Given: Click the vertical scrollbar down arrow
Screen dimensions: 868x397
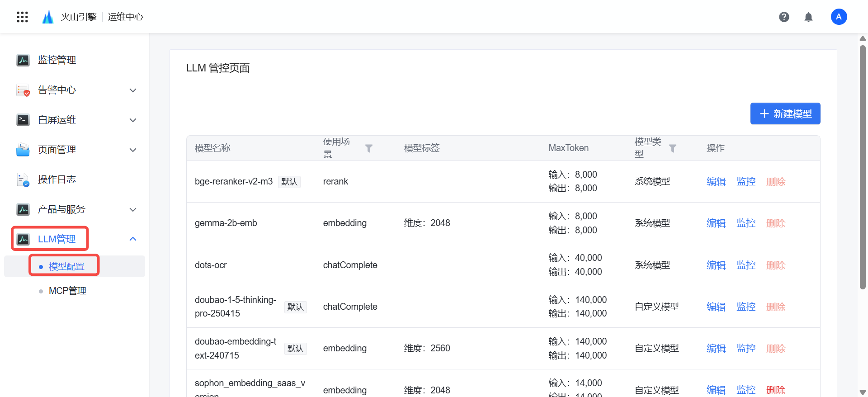Looking at the screenshot, I should pyautogui.click(x=863, y=392).
